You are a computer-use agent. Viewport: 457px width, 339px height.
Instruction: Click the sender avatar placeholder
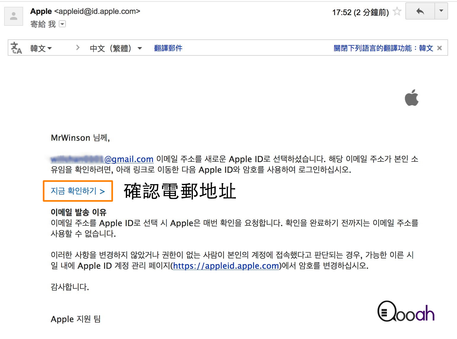tap(14, 16)
